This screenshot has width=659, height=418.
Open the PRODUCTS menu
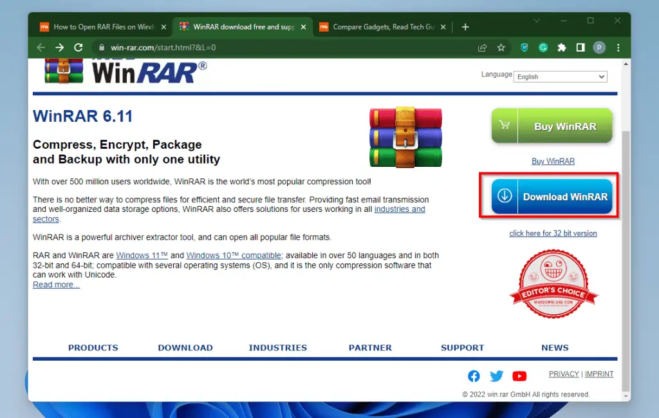tap(93, 348)
